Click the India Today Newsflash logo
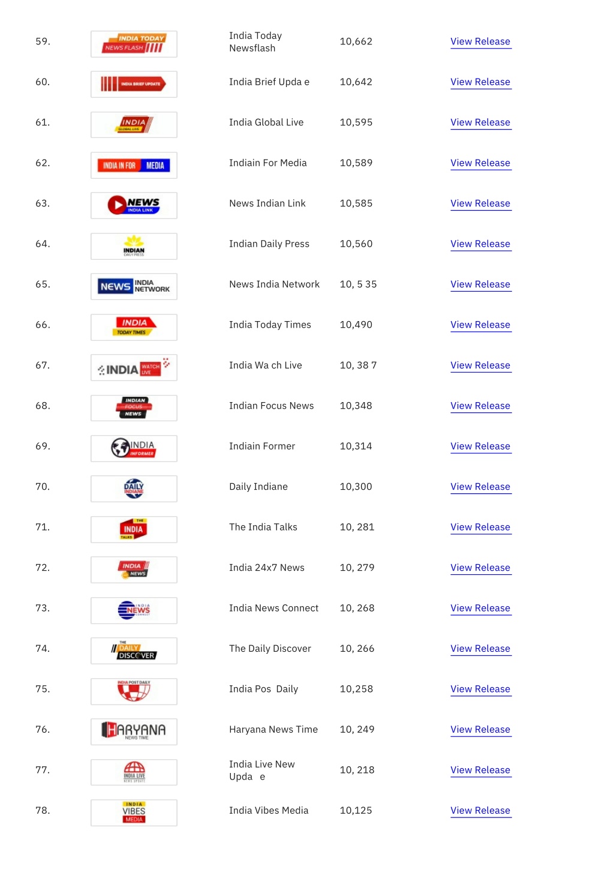The height and width of the screenshot is (869, 614). click(134, 44)
